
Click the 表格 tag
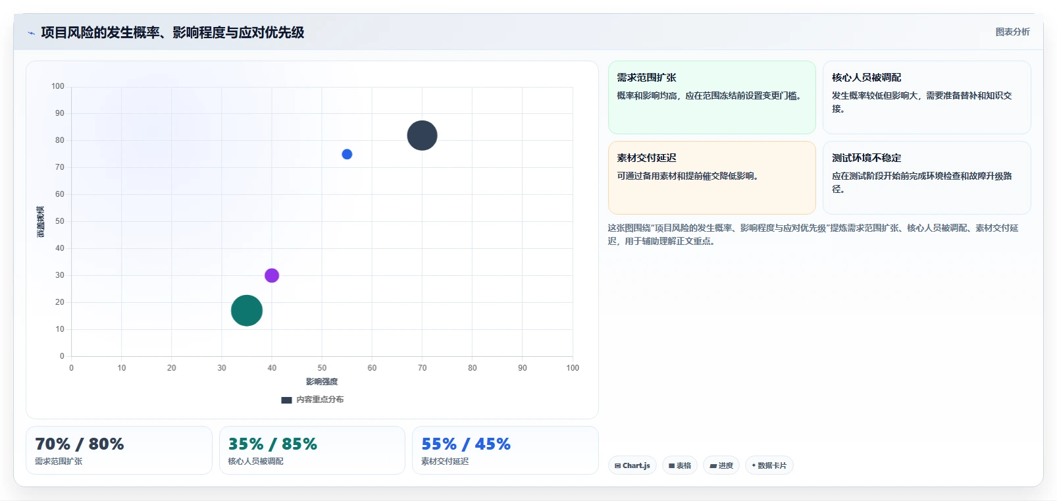coord(680,465)
